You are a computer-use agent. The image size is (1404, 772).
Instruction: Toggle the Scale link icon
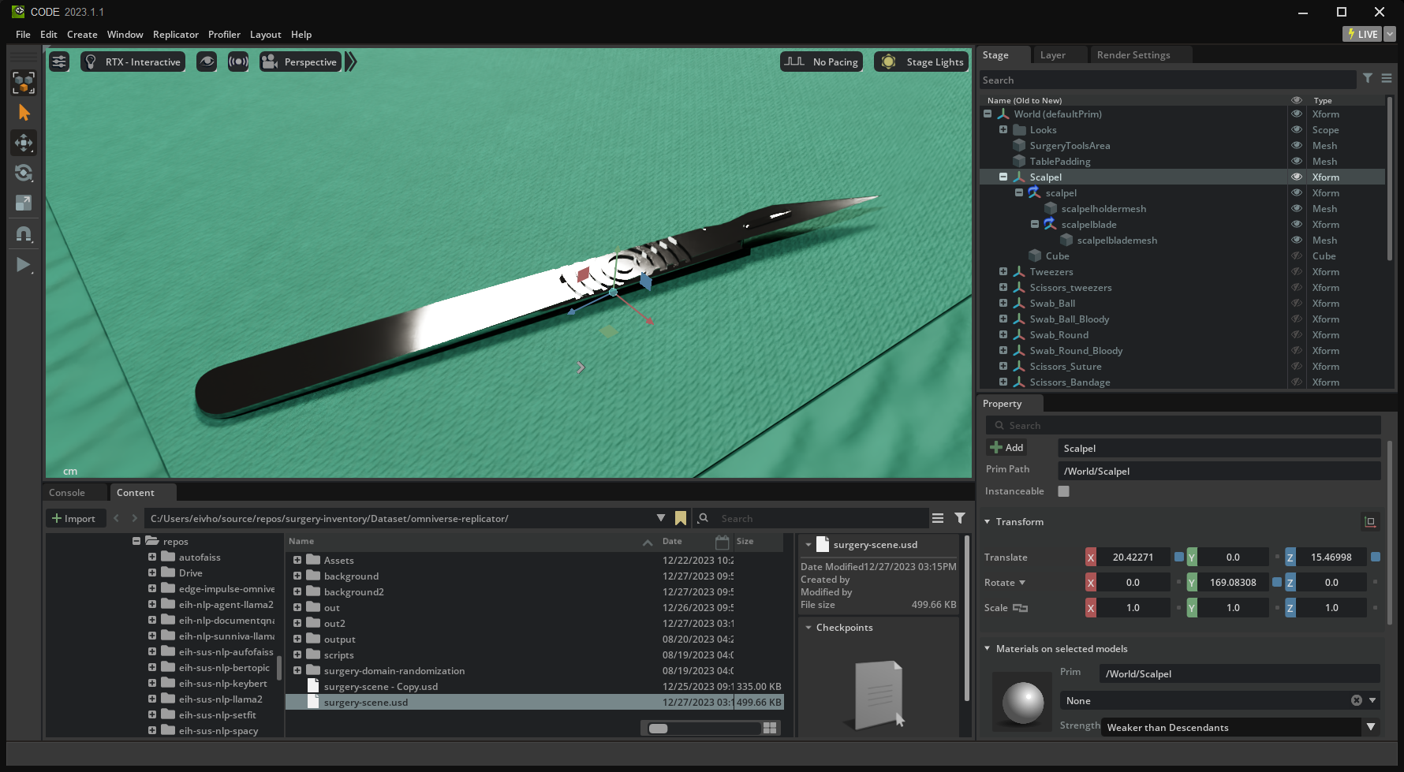(1020, 607)
